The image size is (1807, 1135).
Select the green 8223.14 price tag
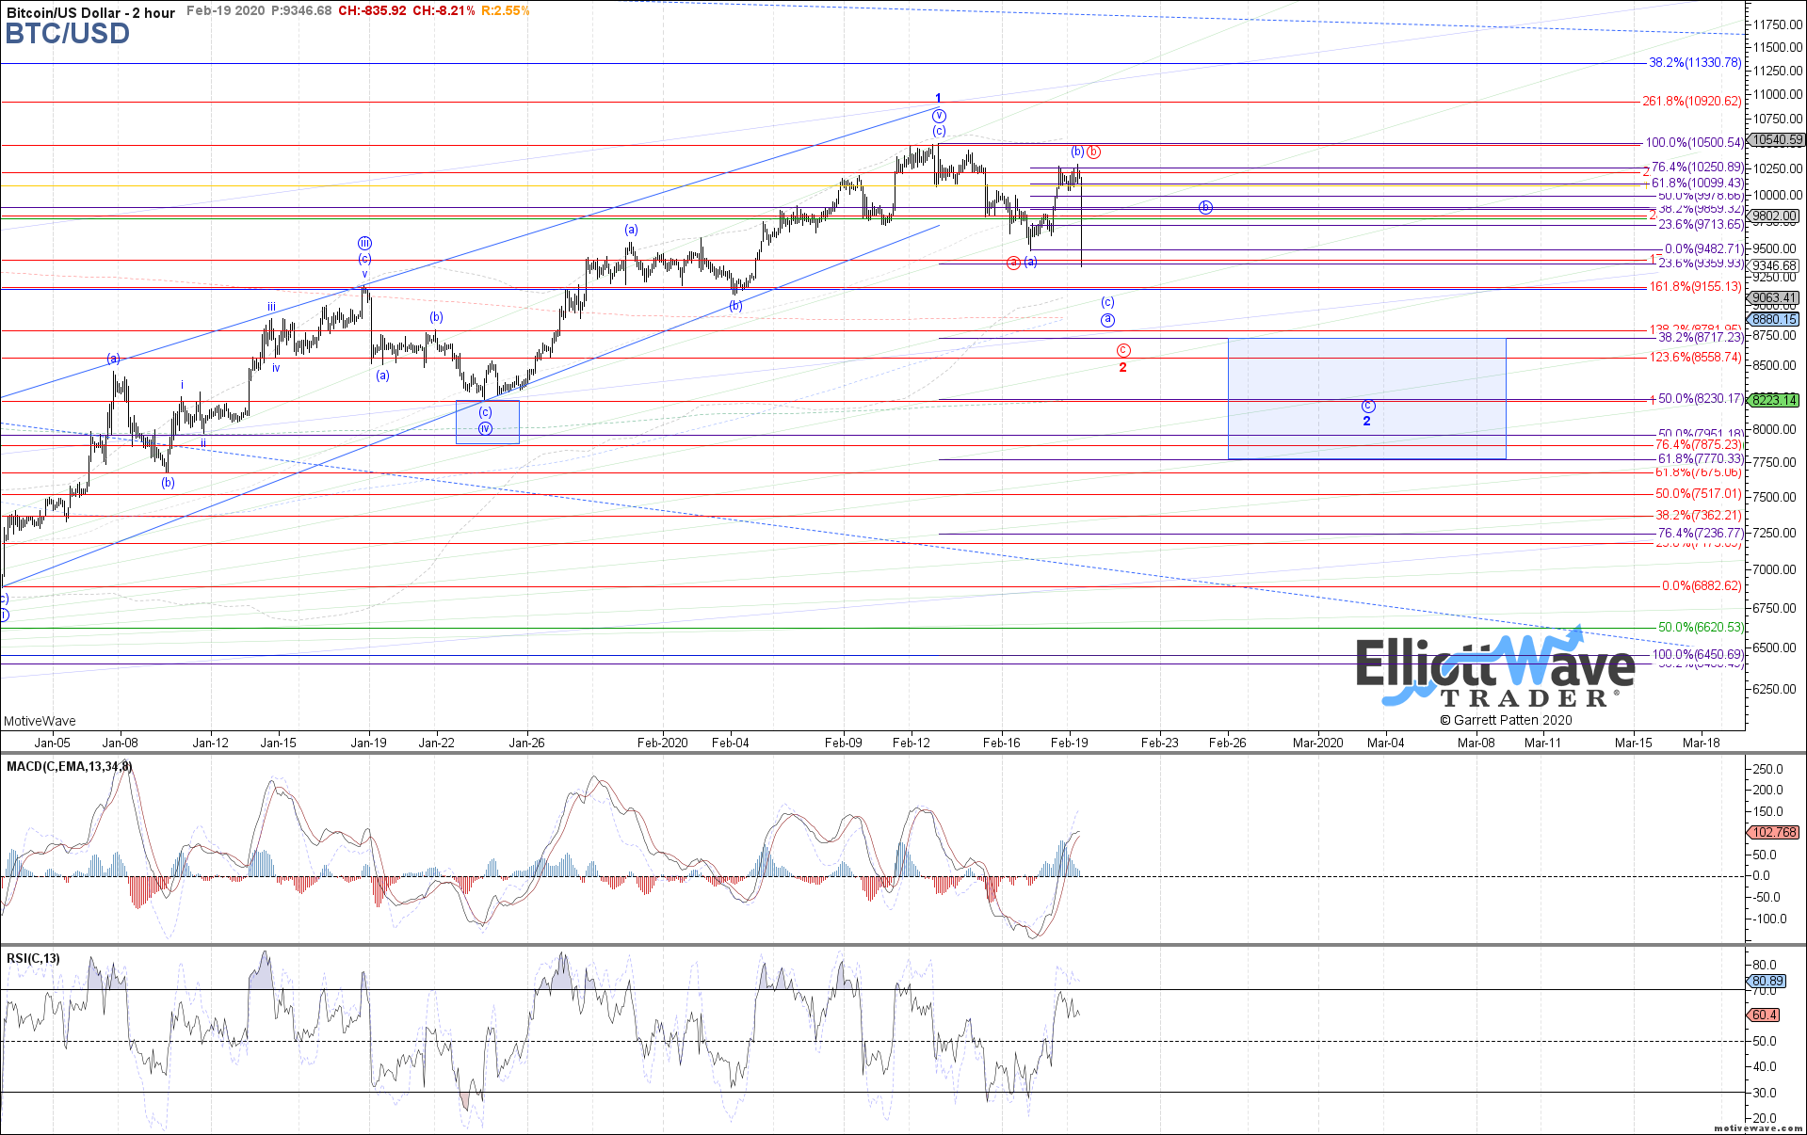(1773, 400)
